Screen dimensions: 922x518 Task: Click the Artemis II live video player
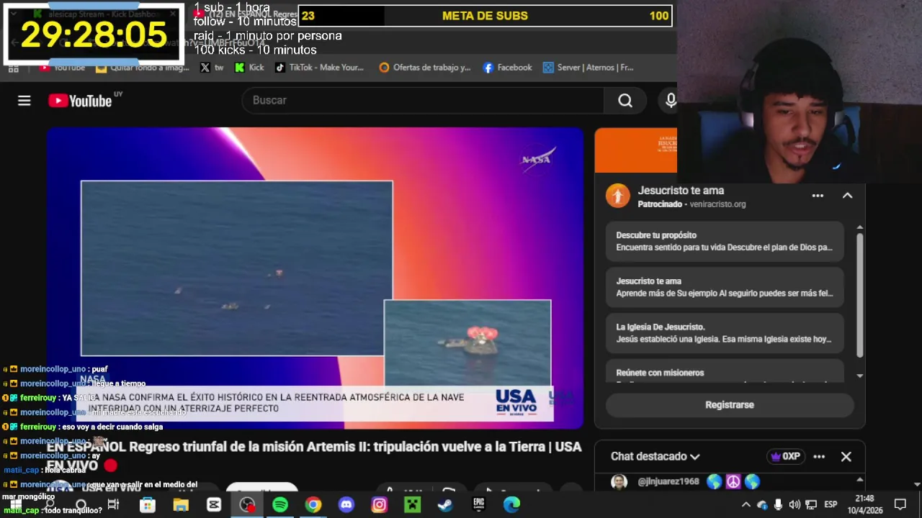click(x=315, y=278)
